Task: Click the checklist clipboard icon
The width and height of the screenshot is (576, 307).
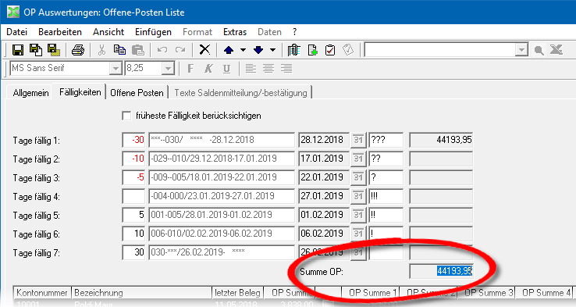Action: (330, 50)
